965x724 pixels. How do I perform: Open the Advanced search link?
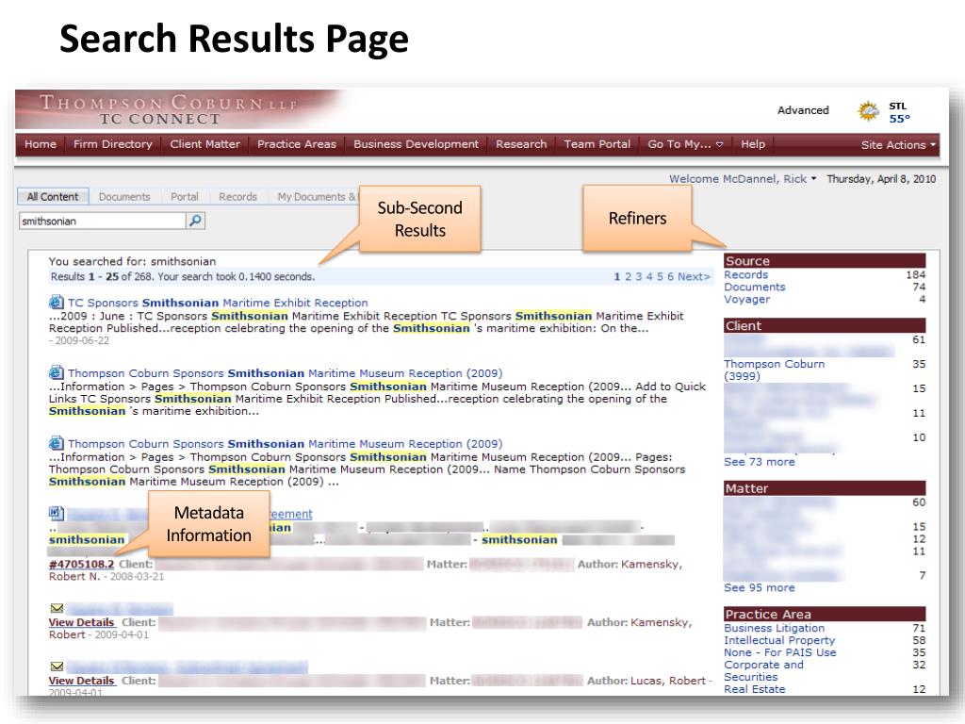803,110
